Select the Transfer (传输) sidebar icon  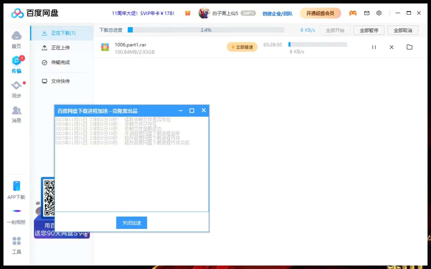click(16, 61)
